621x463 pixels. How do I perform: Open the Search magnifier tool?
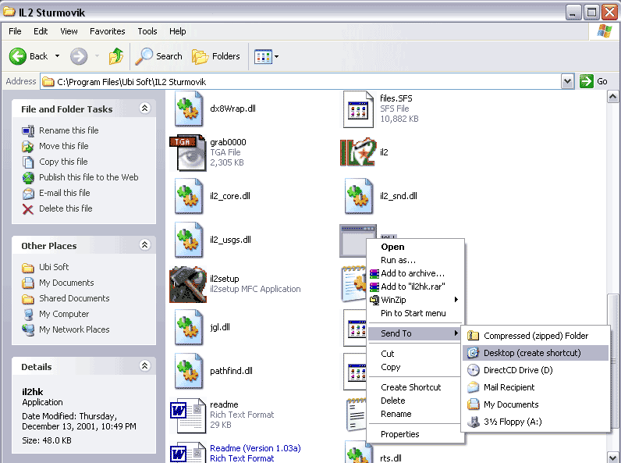159,56
